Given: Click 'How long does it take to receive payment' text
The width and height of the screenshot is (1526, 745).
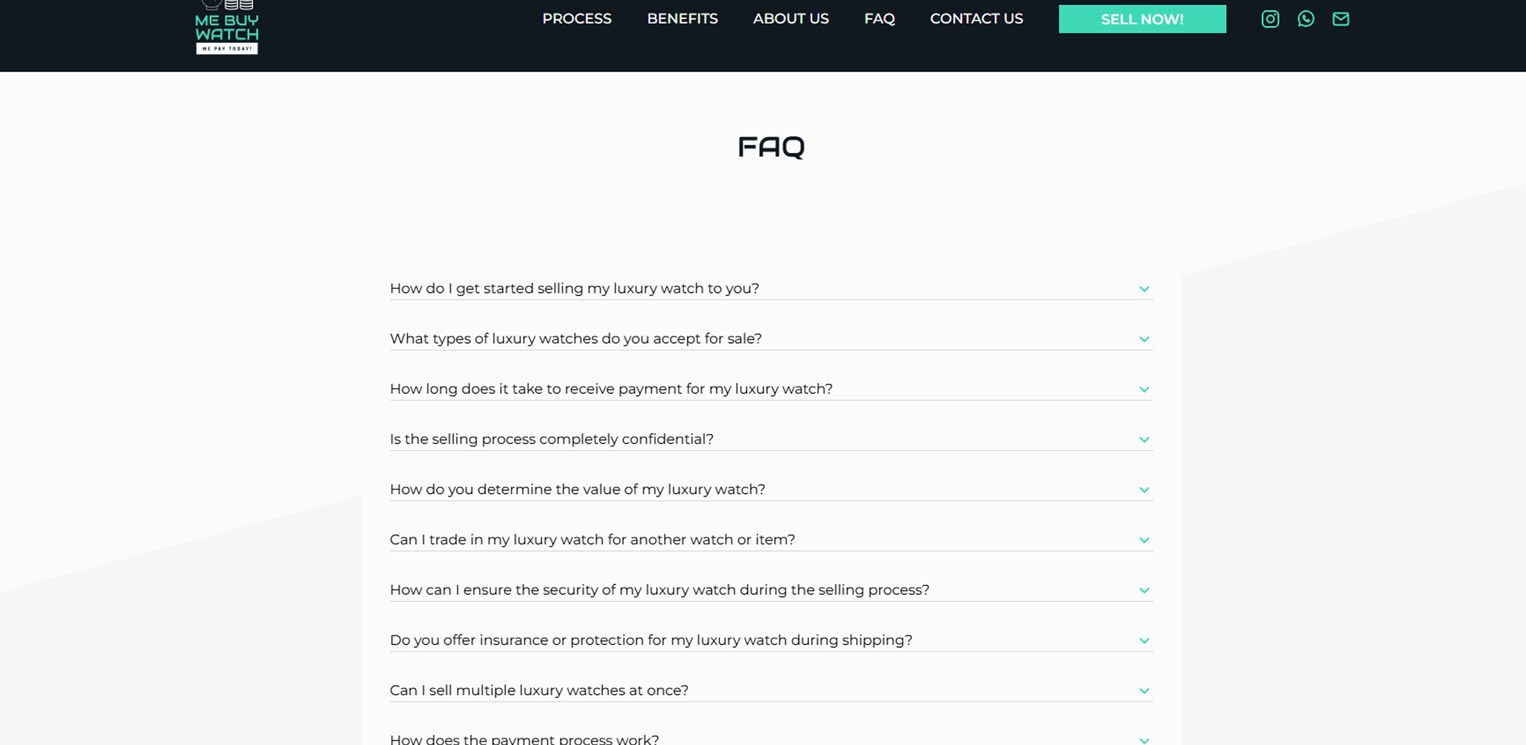Looking at the screenshot, I should click(611, 389).
